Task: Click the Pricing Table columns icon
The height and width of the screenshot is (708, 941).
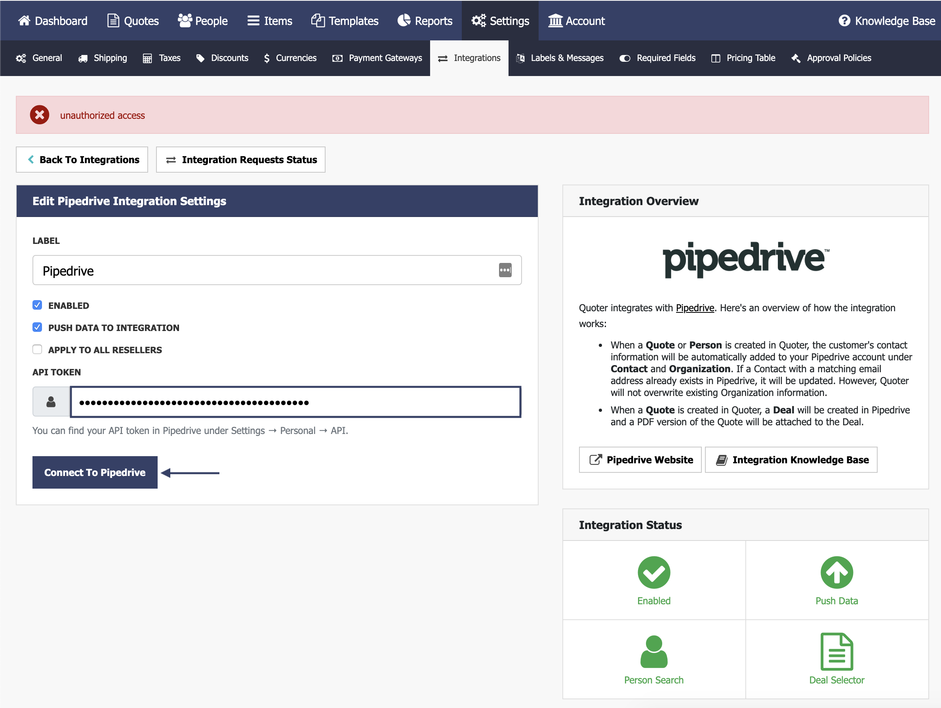Action: (716, 58)
